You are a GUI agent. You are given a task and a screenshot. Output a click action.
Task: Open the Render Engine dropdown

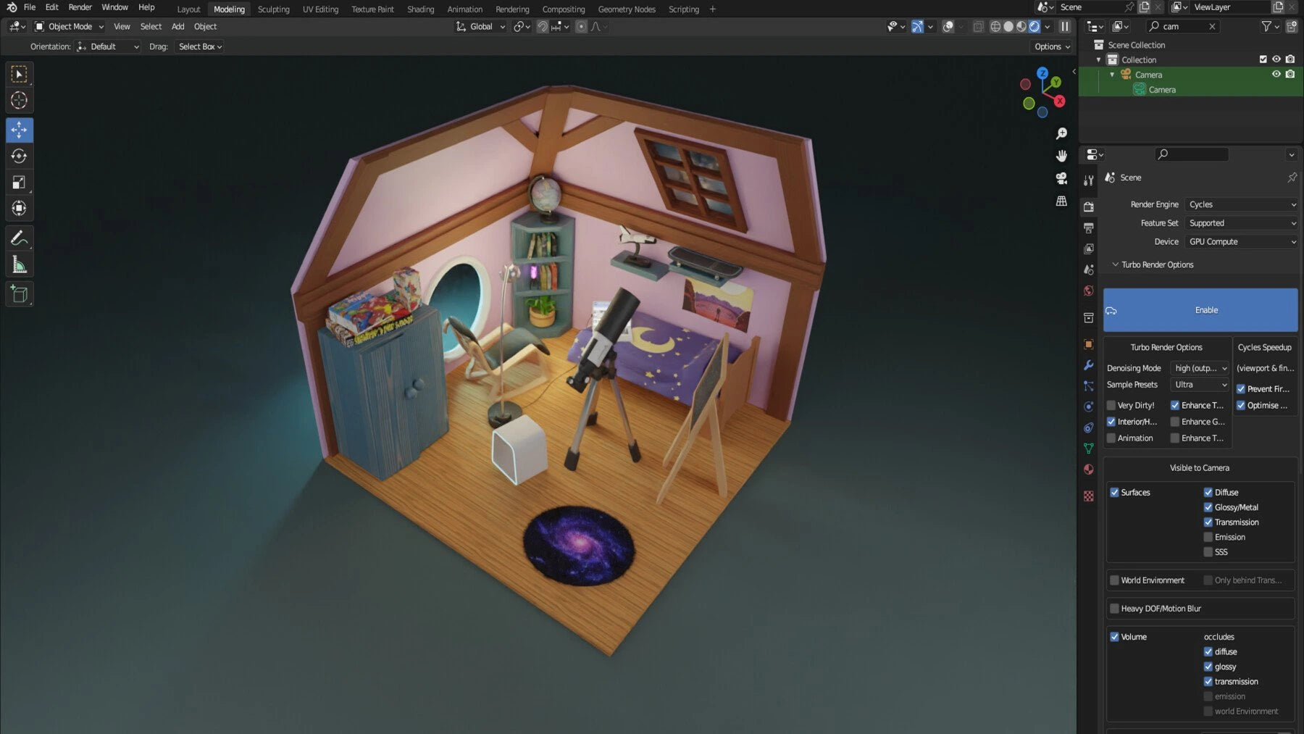coord(1242,205)
